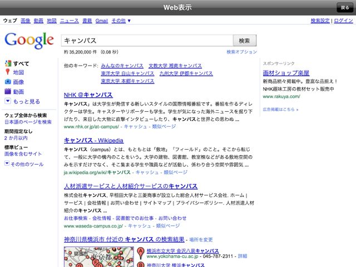Click the お問い合わせ sitelink

pyautogui.click(x=172, y=218)
